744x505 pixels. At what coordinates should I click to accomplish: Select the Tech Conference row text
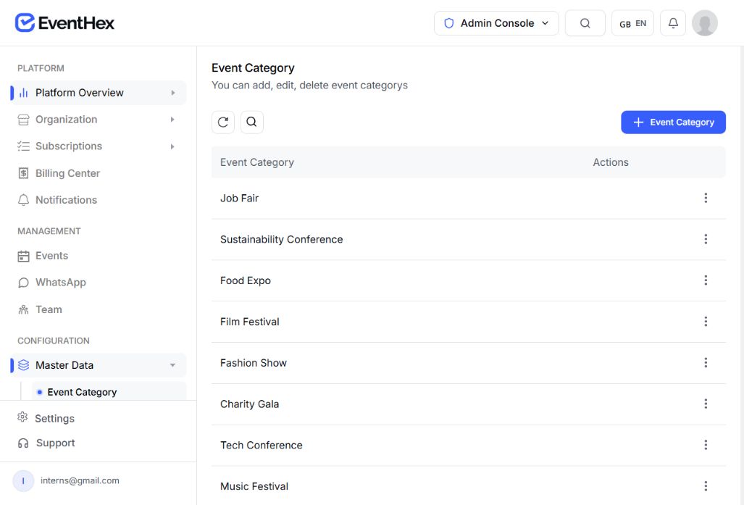pos(262,445)
